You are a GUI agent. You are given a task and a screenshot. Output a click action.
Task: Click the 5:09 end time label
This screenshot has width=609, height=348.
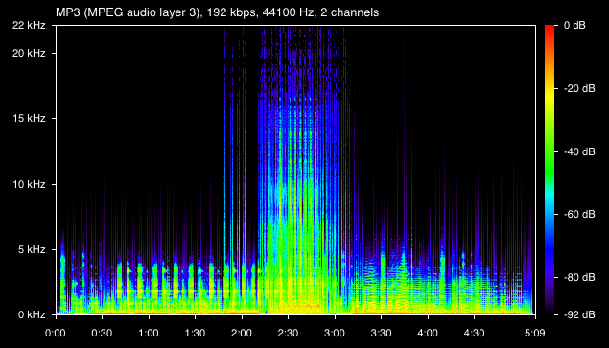(535, 334)
